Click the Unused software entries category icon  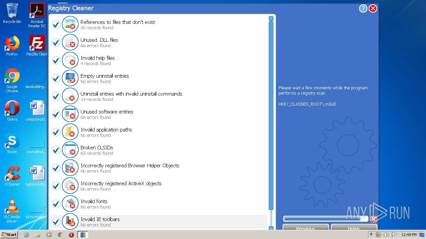point(70,114)
